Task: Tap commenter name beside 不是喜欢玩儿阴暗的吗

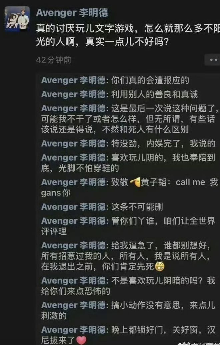Action: (x=73, y=281)
